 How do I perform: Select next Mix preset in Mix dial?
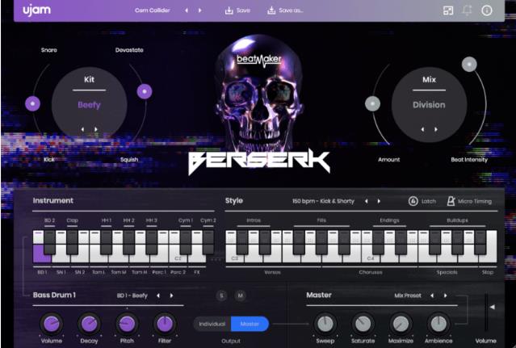pos(436,129)
